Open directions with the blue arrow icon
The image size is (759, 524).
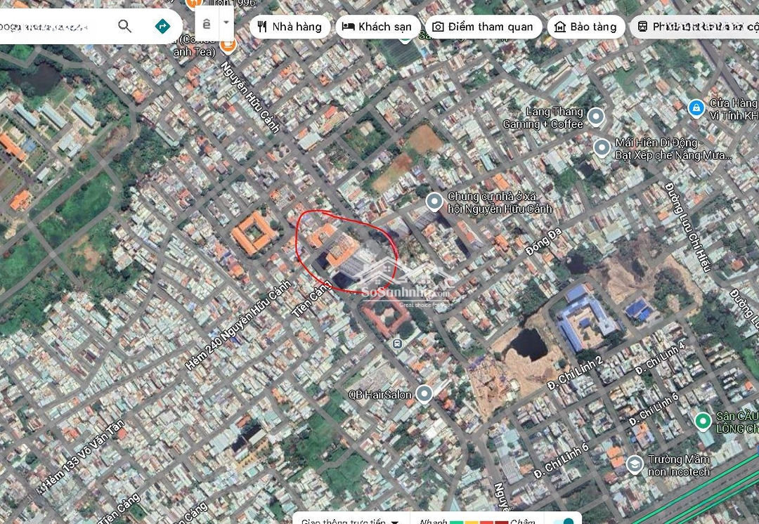(162, 27)
